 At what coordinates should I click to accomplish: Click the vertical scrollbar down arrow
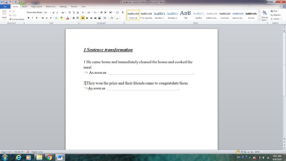point(284,139)
